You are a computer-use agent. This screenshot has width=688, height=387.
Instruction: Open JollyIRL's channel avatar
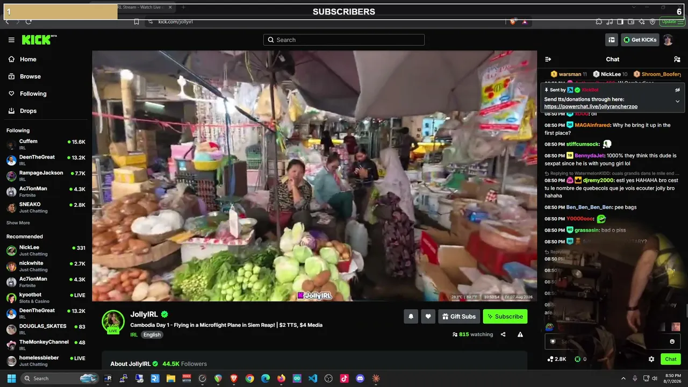point(113,321)
